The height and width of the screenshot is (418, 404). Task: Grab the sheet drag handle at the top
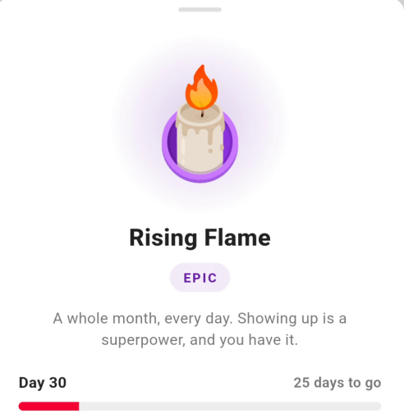200,10
